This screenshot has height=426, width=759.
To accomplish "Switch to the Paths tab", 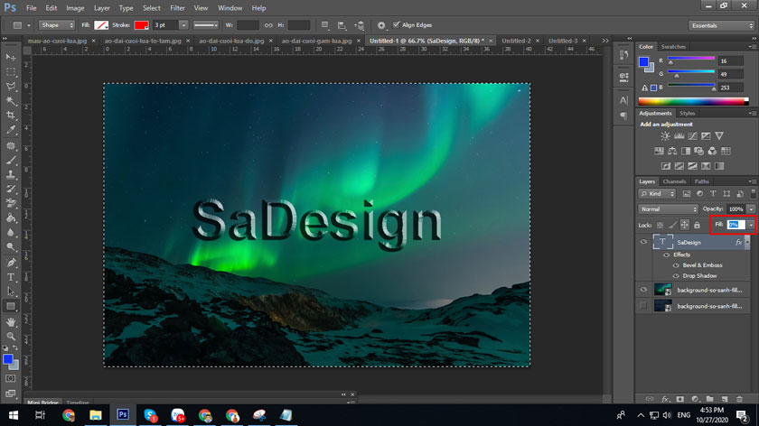I will click(701, 181).
